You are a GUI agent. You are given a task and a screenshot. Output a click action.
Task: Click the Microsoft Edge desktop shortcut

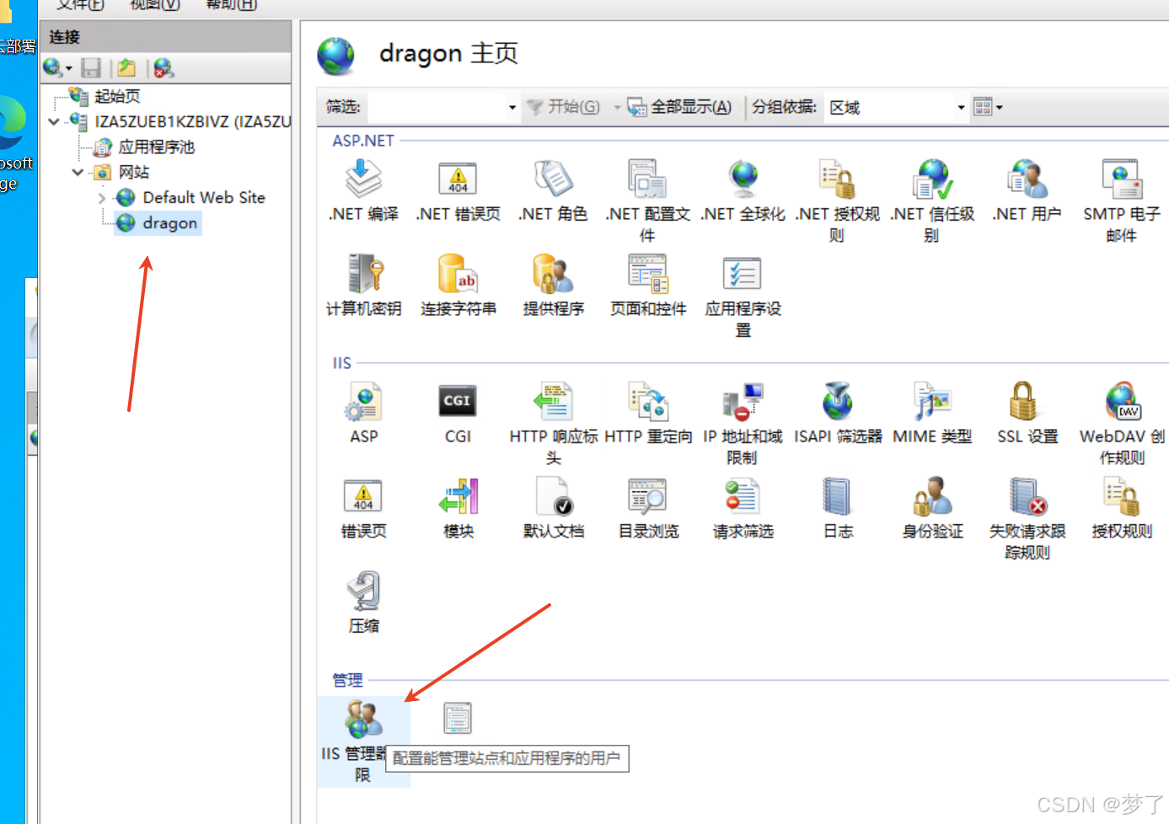(x=14, y=145)
